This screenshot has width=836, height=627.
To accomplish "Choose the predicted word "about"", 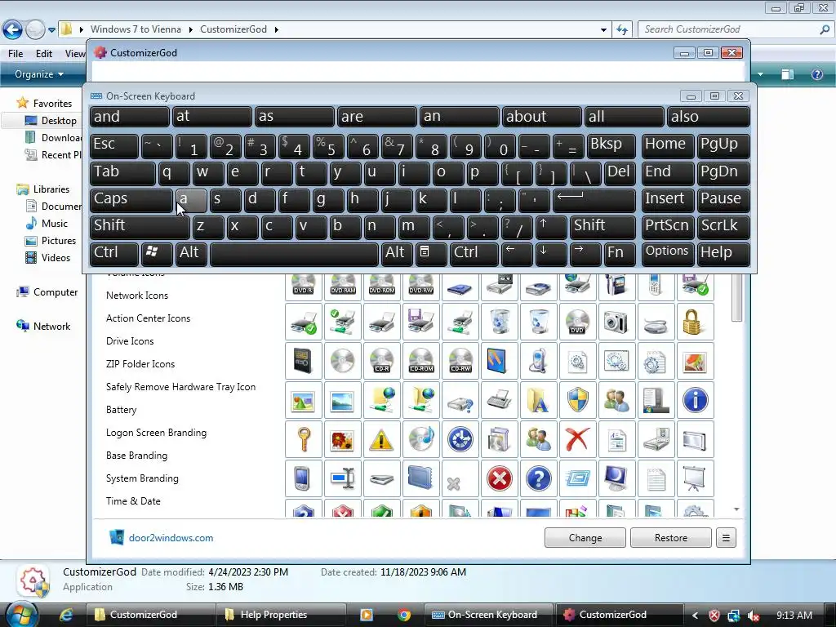I will click(x=542, y=117).
